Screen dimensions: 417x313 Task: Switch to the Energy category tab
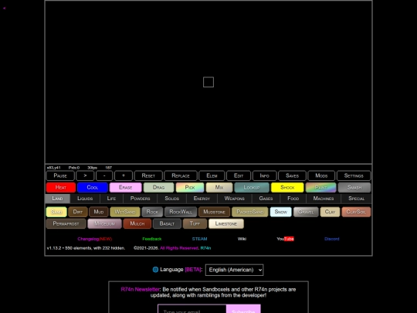[x=202, y=199]
